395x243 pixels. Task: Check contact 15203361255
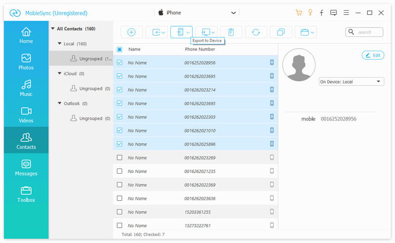(x=119, y=212)
